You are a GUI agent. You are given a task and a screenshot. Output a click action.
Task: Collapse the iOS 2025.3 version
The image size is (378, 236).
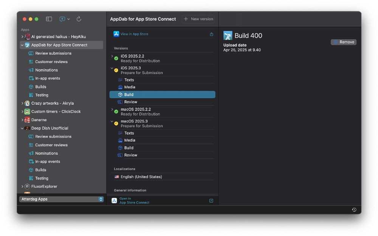click(x=112, y=68)
